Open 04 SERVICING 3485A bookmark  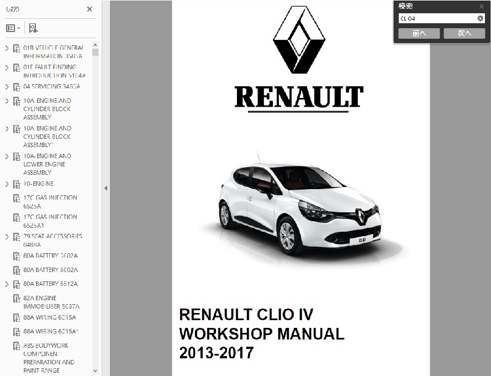[52, 86]
